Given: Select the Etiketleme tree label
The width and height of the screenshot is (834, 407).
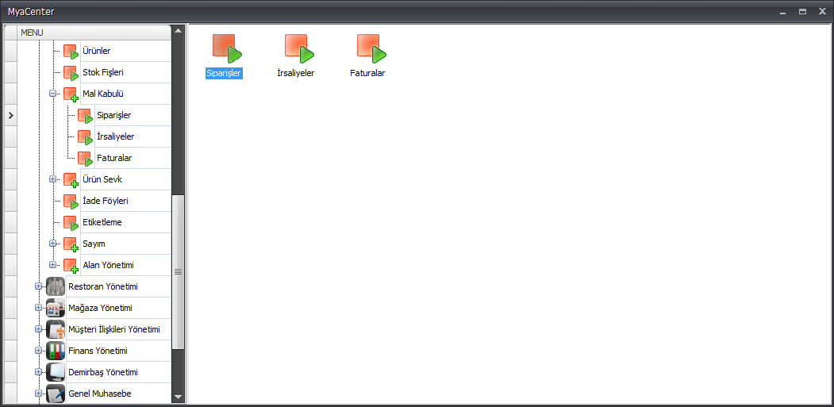Looking at the screenshot, I should pyautogui.click(x=102, y=222).
